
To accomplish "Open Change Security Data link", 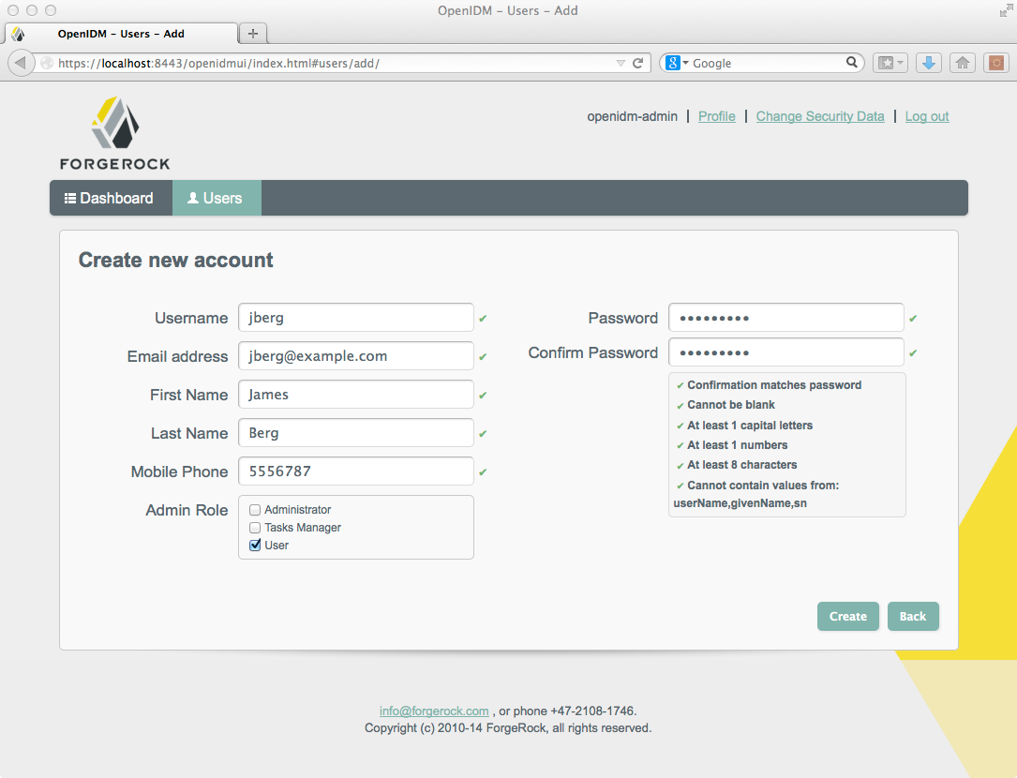I will 820,116.
